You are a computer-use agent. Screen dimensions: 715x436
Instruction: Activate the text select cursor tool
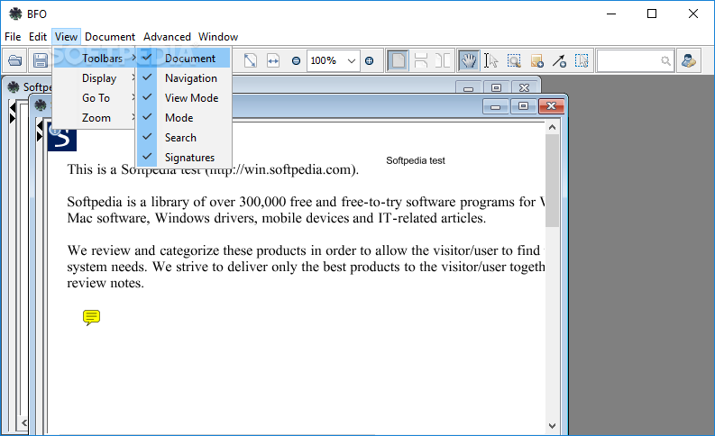pyautogui.click(x=490, y=60)
